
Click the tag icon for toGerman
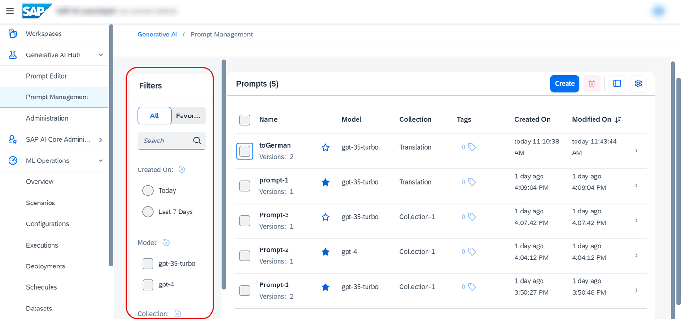click(471, 147)
